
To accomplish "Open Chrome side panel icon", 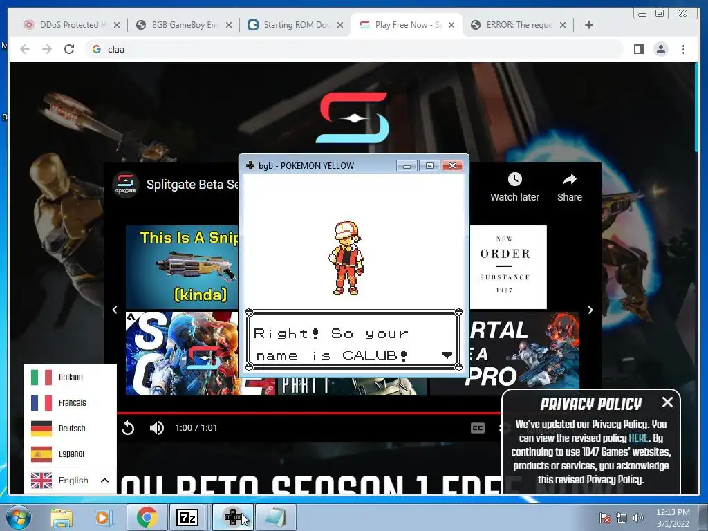I will click(638, 49).
